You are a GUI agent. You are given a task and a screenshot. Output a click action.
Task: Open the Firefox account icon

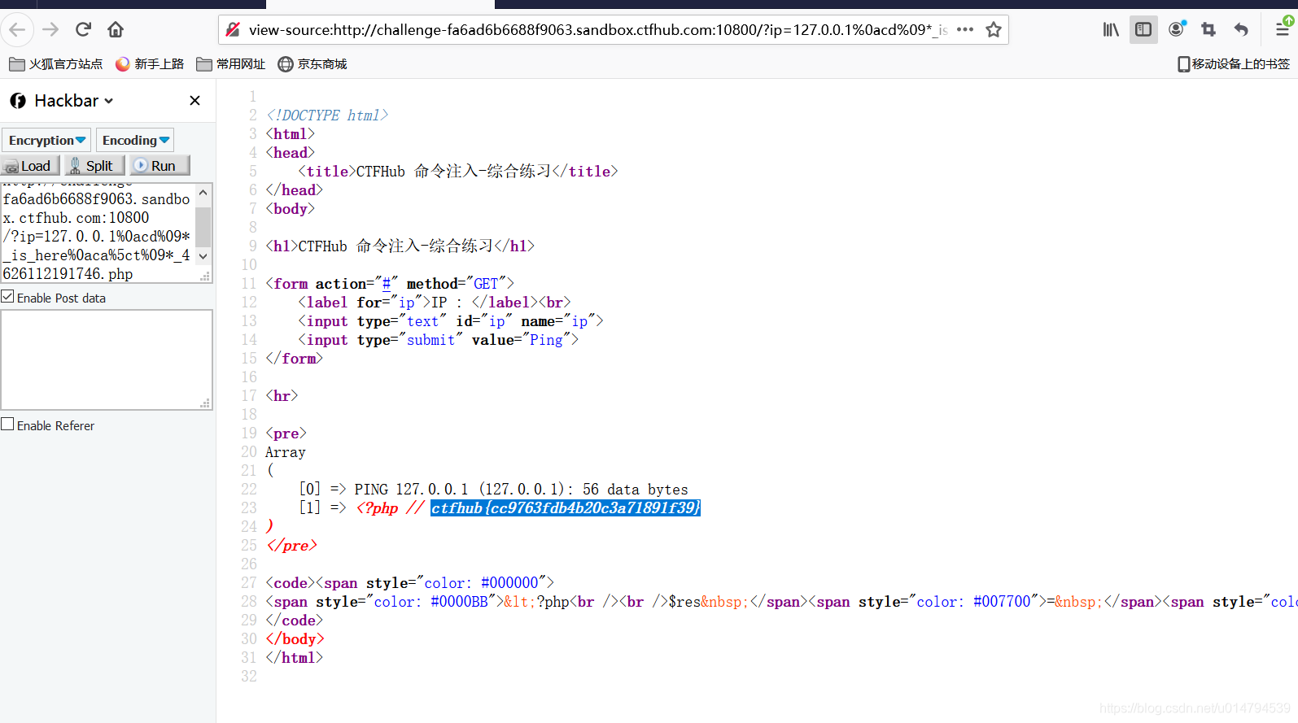point(1176,30)
